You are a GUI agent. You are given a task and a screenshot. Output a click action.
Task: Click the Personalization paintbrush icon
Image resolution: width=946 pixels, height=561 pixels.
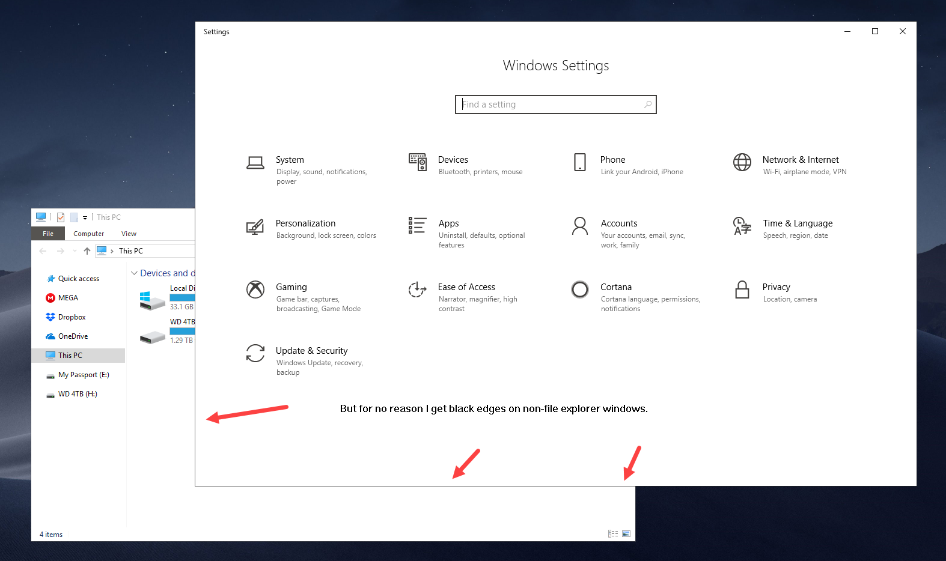point(255,226)
